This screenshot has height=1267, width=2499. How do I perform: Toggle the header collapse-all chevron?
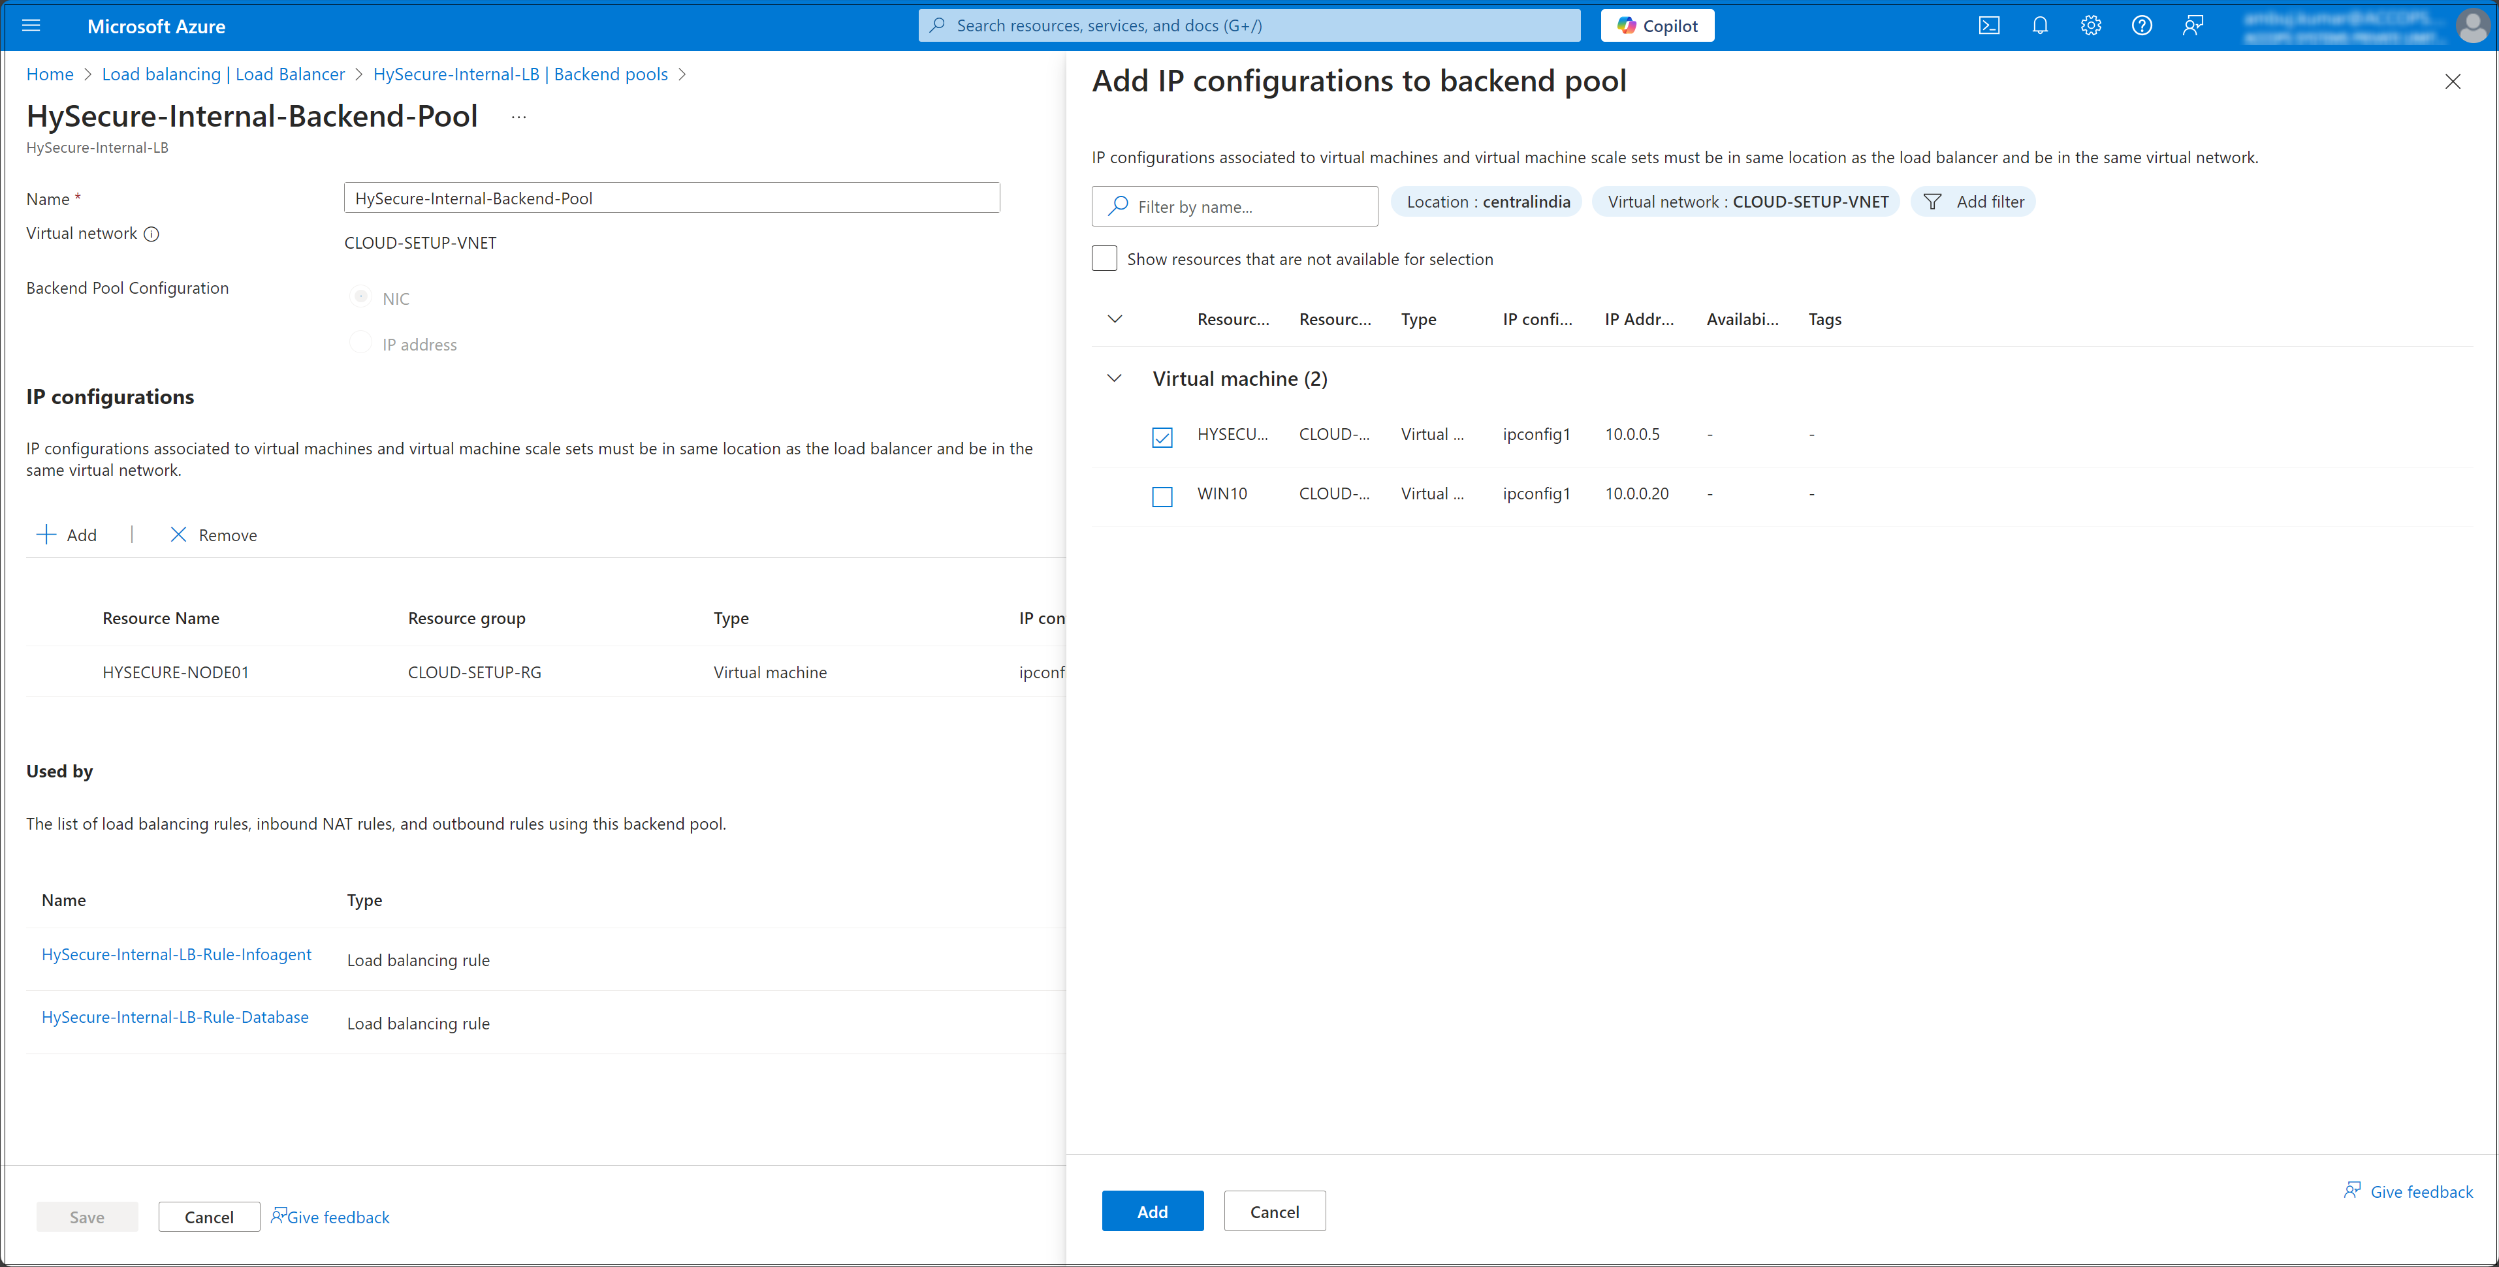coord(1115,319)
